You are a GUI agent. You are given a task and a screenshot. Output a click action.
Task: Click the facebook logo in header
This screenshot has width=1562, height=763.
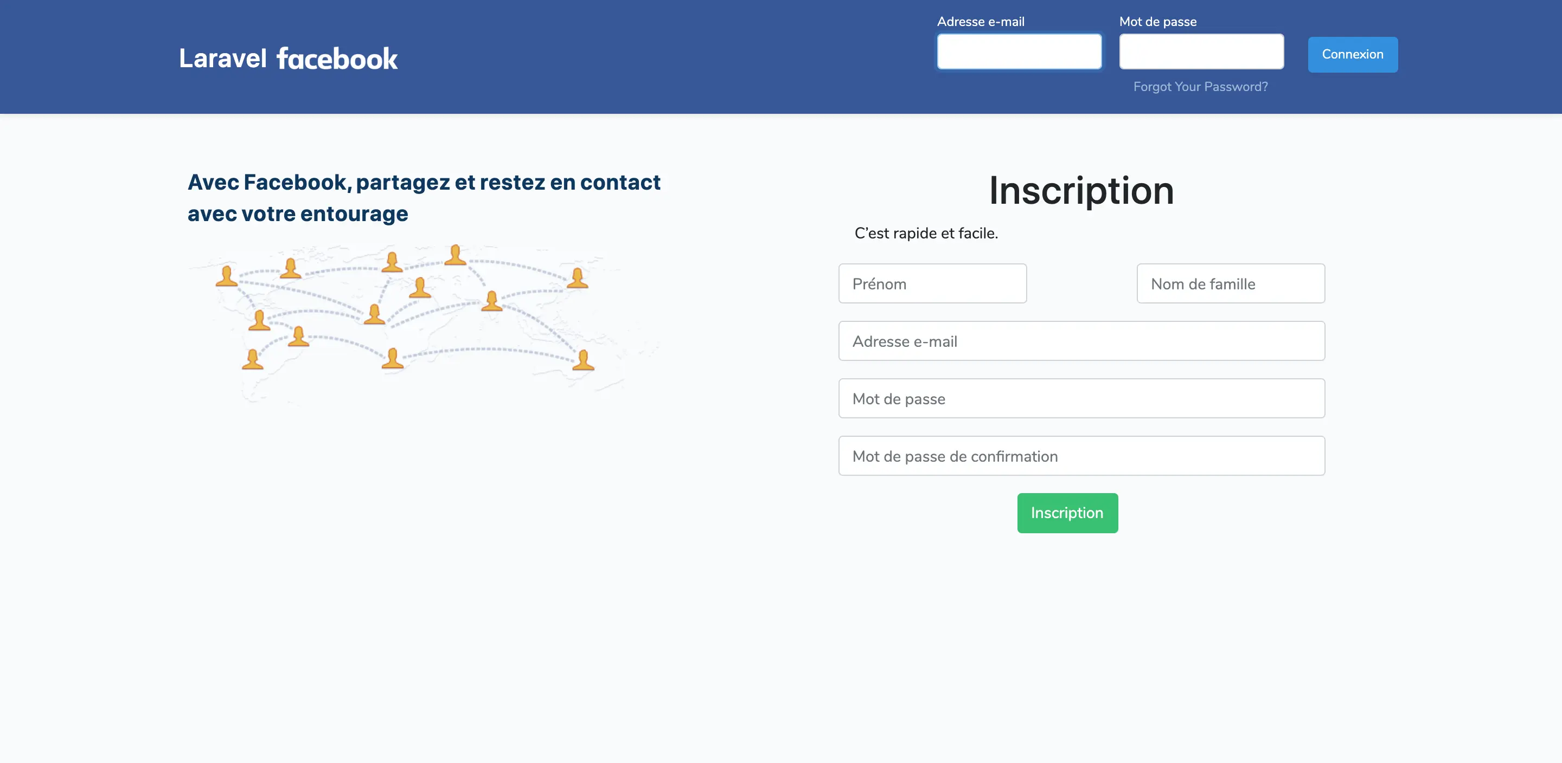(336, 59)
